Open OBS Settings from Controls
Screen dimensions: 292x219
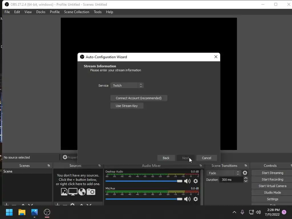tap(272, 199)
